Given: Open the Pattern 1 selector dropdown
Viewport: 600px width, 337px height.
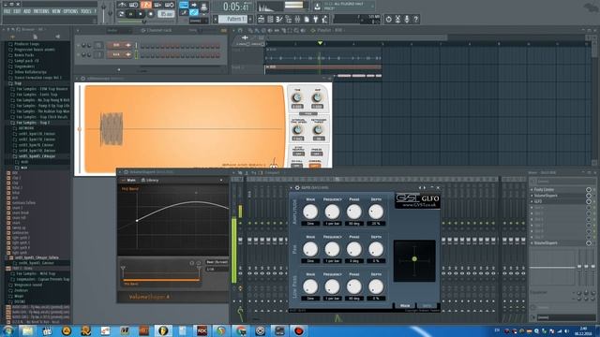Looking at the screenshot, I should (x=233, y=19).
